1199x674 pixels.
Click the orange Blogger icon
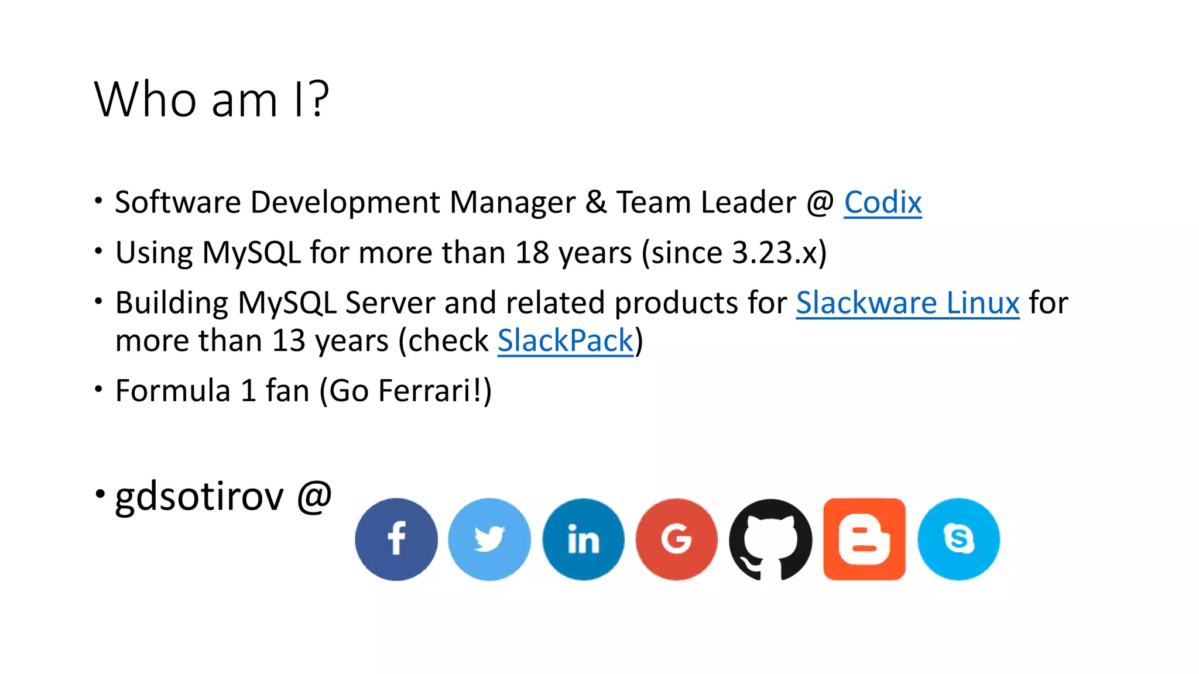(864, 539)
